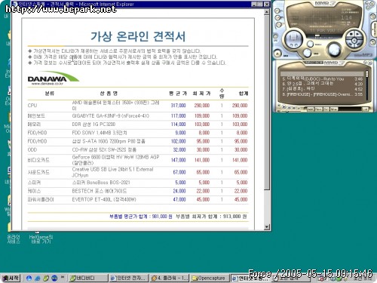Click the "BonoBoss BOS-2021" speaker product name
Screen dimensions: 377x283
pyautogui.click(x=101, y=183)
